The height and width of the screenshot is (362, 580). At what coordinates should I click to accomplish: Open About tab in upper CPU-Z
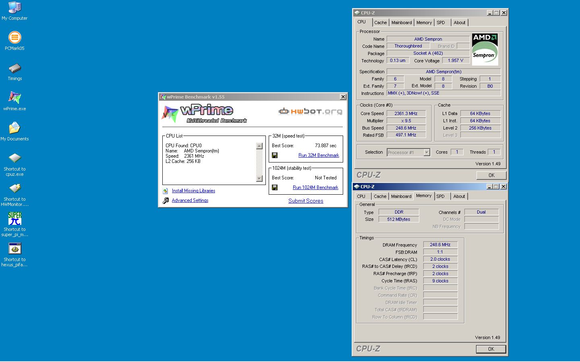click(x=460, y=23)
